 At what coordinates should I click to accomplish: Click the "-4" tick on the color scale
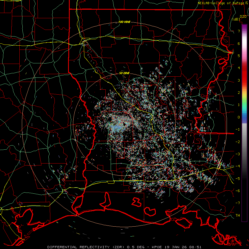(238, 166)
